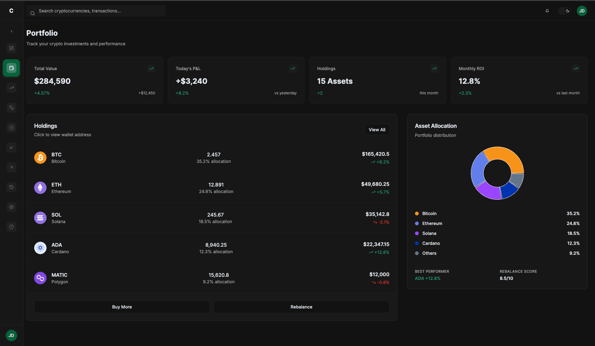Screen dimensions: 595x346
Task: Select the Coins sidebar icon
Action: [11, 108]
